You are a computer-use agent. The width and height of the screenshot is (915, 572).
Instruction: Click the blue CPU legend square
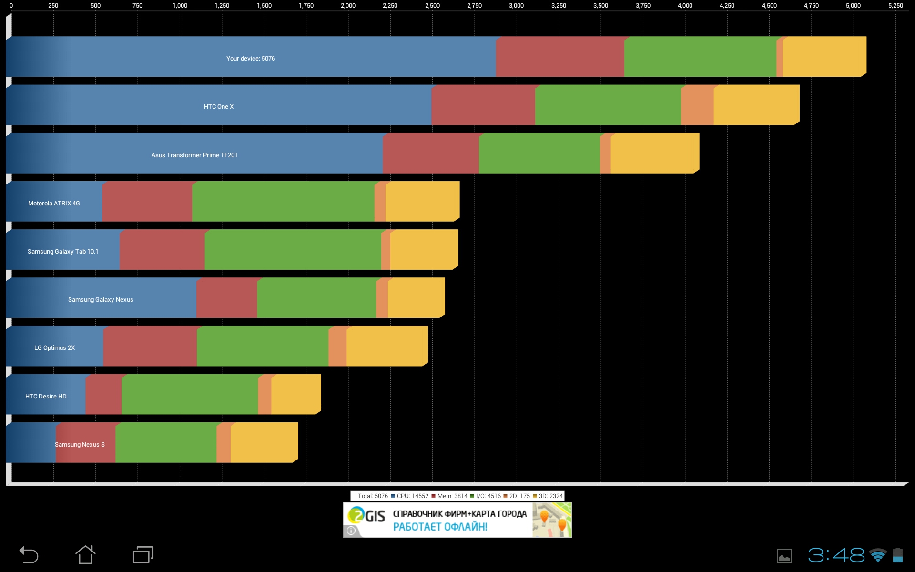click(x=393, y=496)
